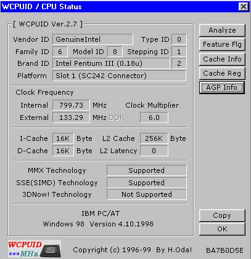Open the AGP Info window
Viewport: 251px width, 259px height.
[x=222, y=87]
